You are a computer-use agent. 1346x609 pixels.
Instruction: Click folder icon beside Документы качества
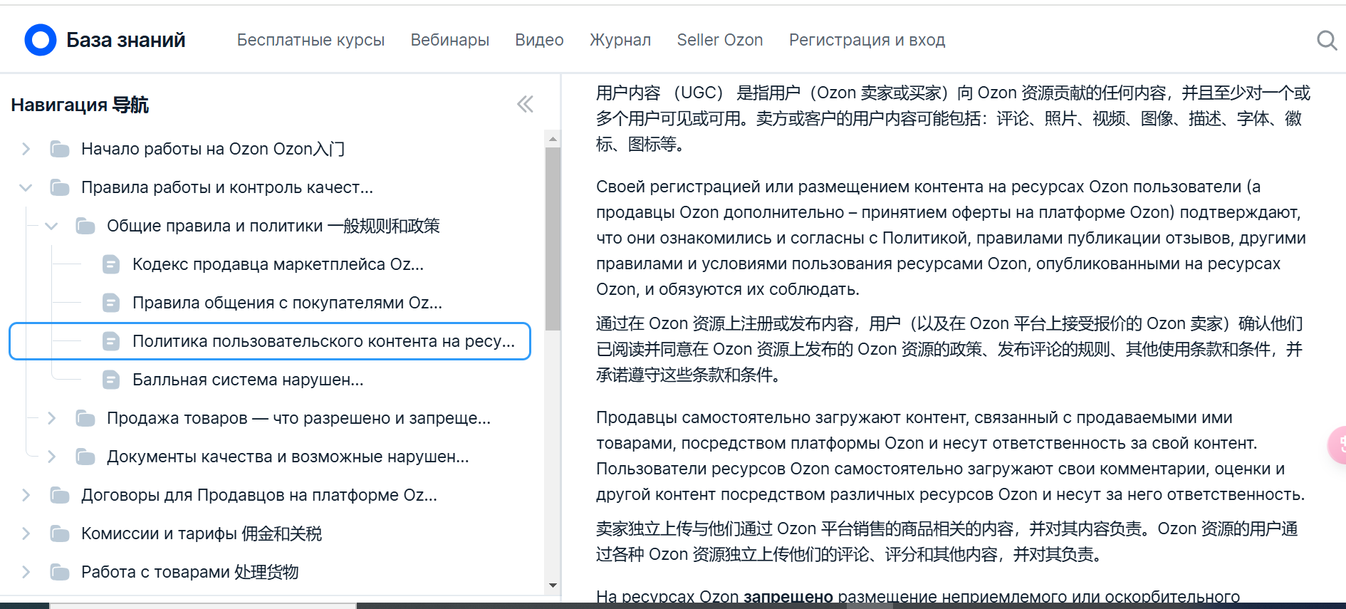click(85, 457)
